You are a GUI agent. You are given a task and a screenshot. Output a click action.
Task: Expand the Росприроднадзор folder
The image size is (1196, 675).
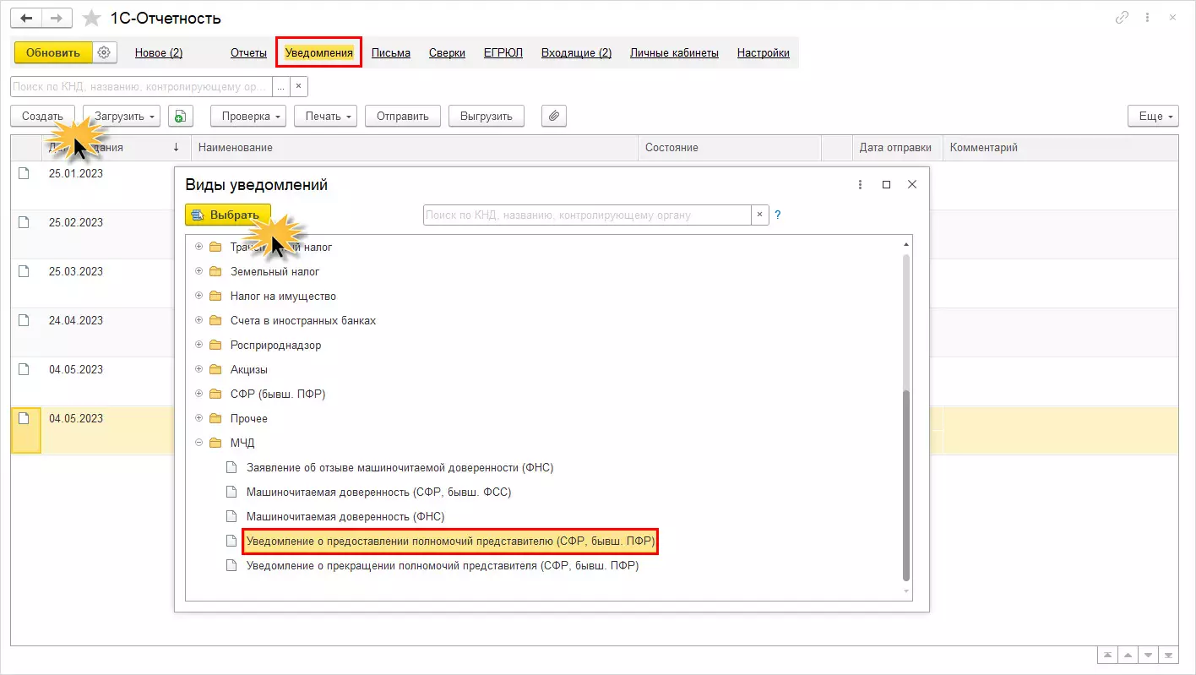coord(199,345)
